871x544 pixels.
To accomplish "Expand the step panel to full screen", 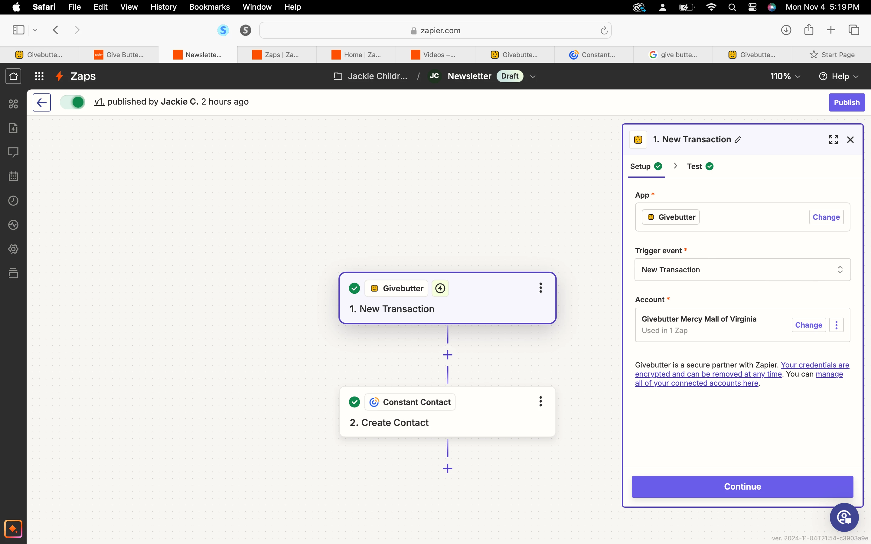I will tap(833, 140).
